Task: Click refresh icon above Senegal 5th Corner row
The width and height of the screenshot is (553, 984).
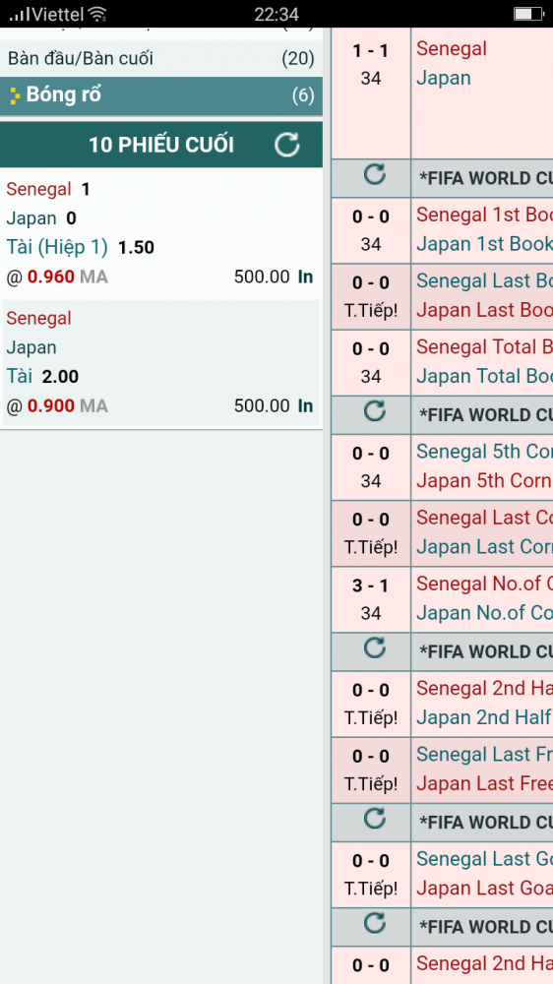Action: pos(375,411)
